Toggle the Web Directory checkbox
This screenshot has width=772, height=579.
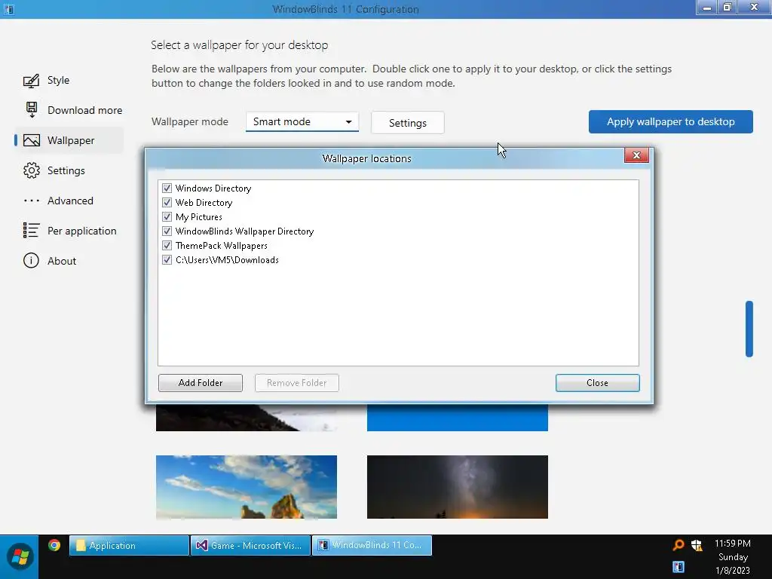167,202
